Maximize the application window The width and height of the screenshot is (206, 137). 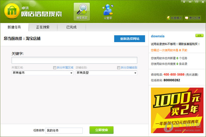[196, 2]
